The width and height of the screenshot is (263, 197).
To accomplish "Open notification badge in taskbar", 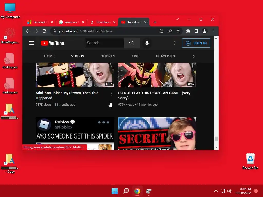I will pos(256,191).
